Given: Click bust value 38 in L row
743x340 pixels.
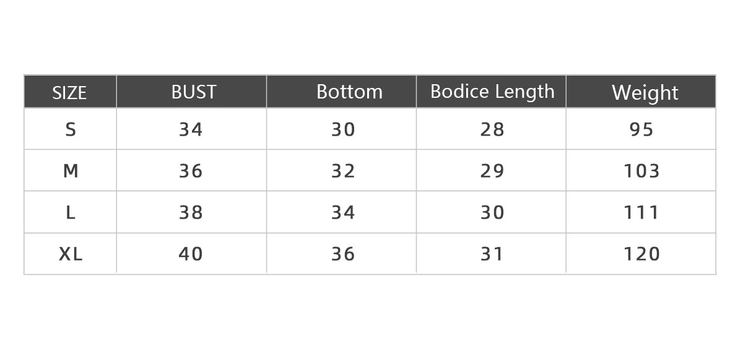Looking at the screenshot, I should [191, 212].
